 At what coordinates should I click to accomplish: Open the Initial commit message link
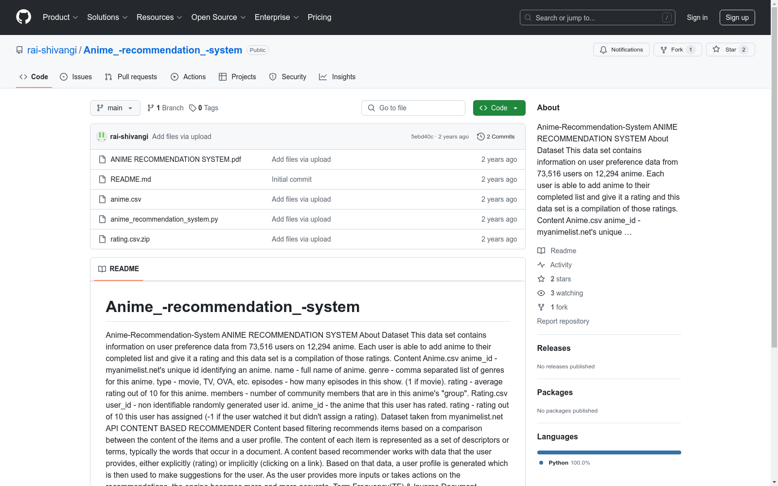(x=292, y=179)
